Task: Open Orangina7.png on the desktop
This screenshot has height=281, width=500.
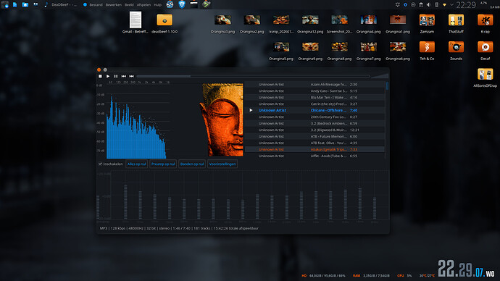Action: point(369,51)
